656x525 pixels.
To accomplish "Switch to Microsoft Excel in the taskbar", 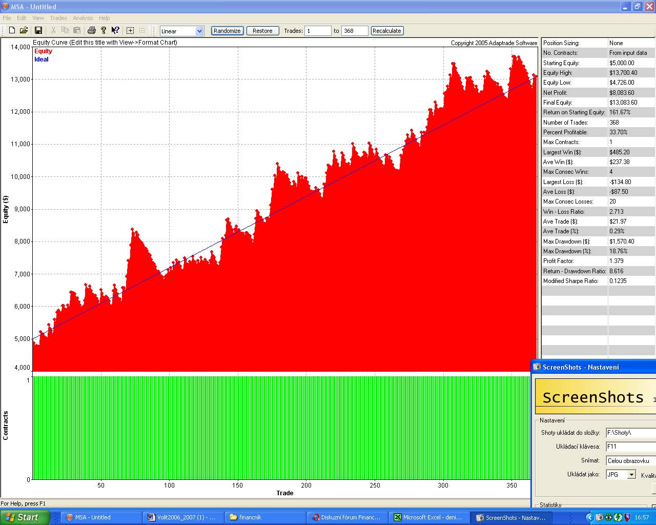I will (x=429, y=517).
